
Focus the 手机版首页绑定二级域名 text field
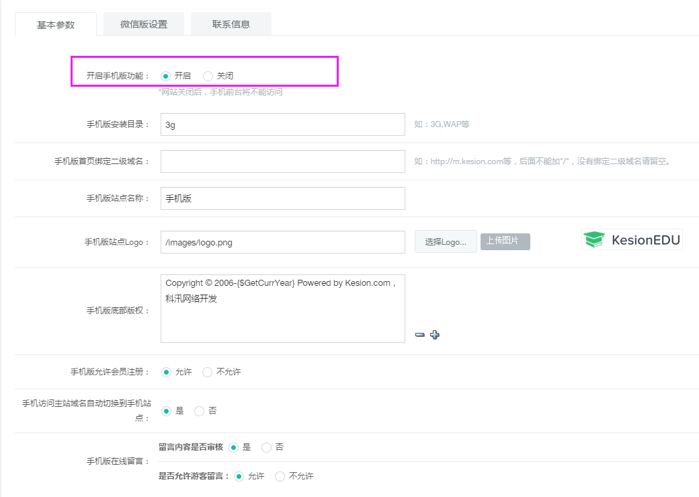click(282, 161)
